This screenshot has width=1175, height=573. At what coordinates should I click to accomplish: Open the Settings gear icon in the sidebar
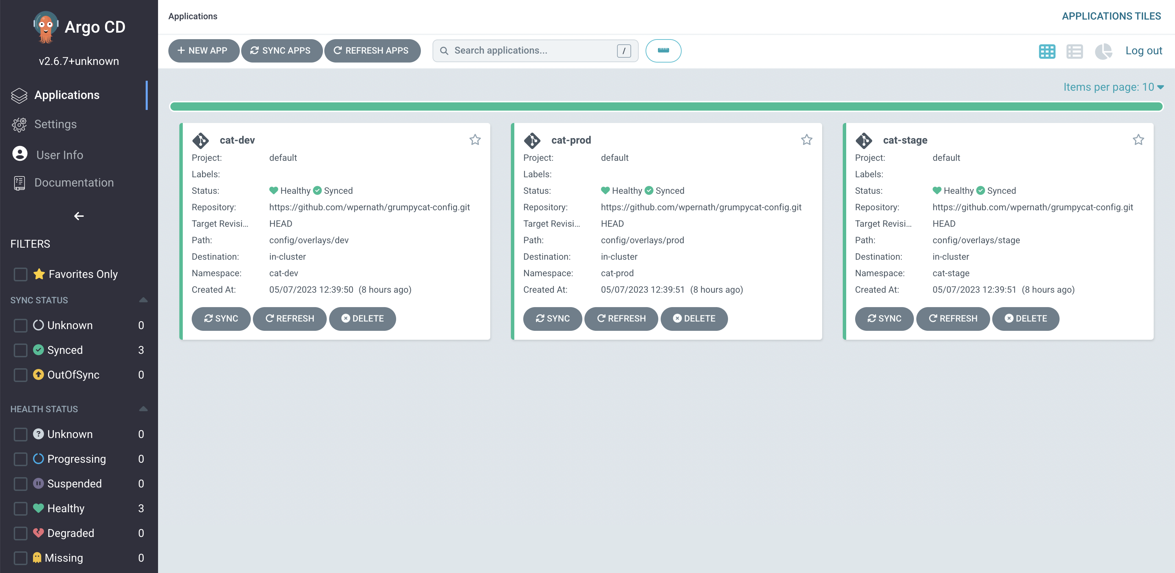pos(19,125)
